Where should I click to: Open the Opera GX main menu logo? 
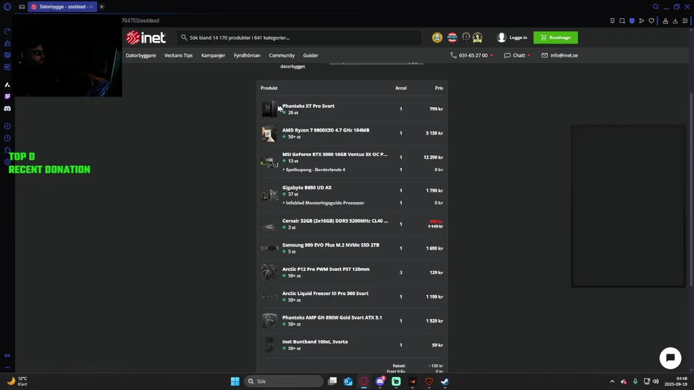tap(7, 7)
